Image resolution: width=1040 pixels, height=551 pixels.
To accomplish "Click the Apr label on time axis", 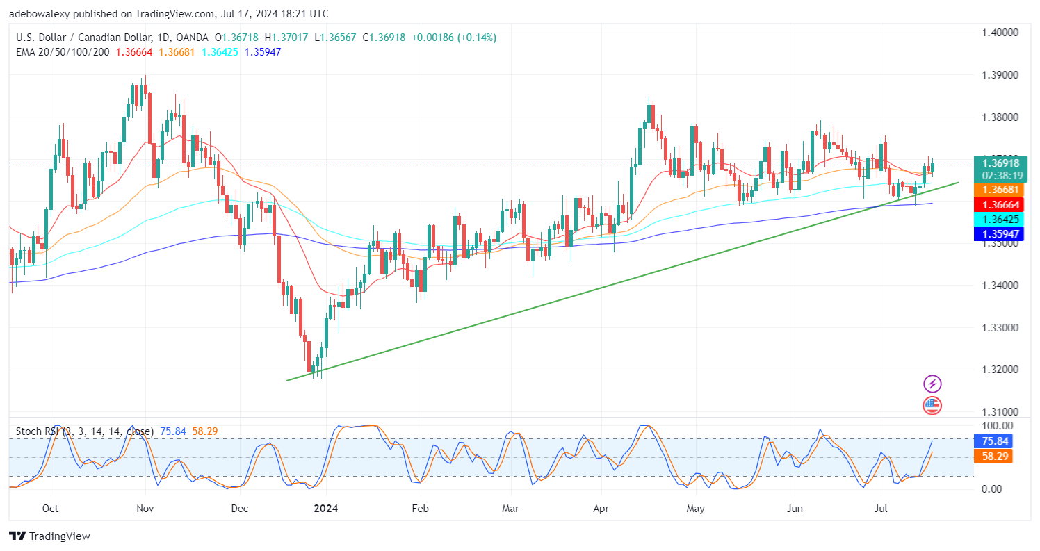I will pyautogui.click(x=602, y=509).
